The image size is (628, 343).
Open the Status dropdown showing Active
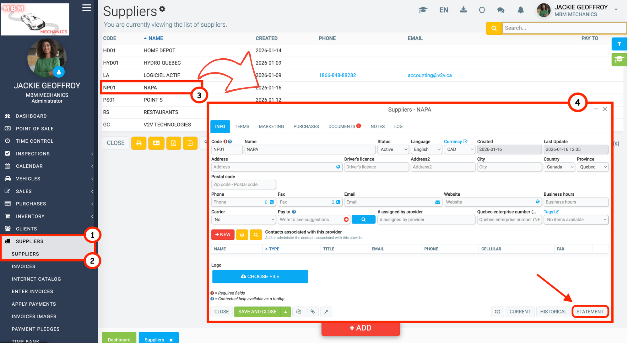click(x=393, y=150)
